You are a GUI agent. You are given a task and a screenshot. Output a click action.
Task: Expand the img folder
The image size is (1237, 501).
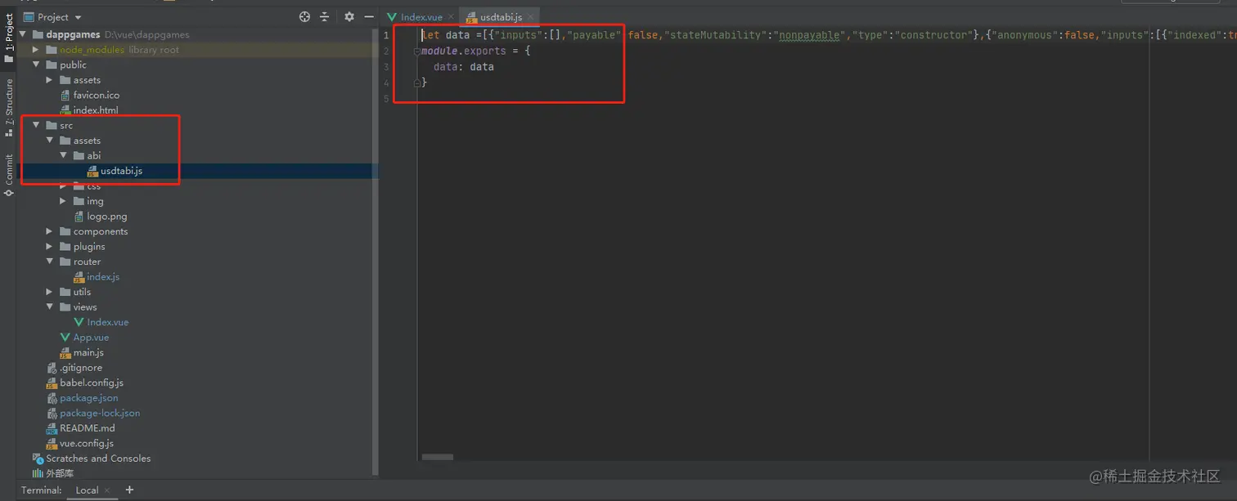[64, 201]
